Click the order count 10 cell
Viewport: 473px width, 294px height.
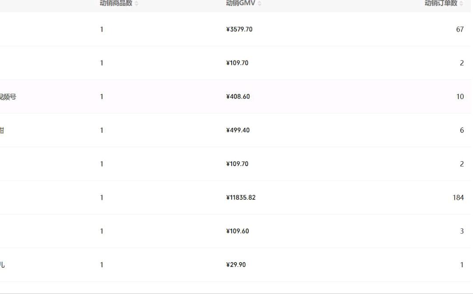460,96
